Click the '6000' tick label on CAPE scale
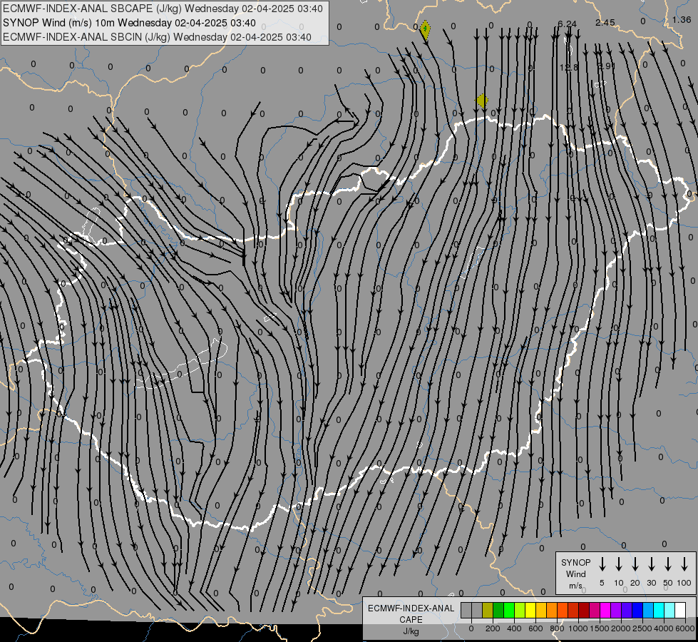Viewport: 698px width, 642px height. pyautogui.click(x=684, y=628)
